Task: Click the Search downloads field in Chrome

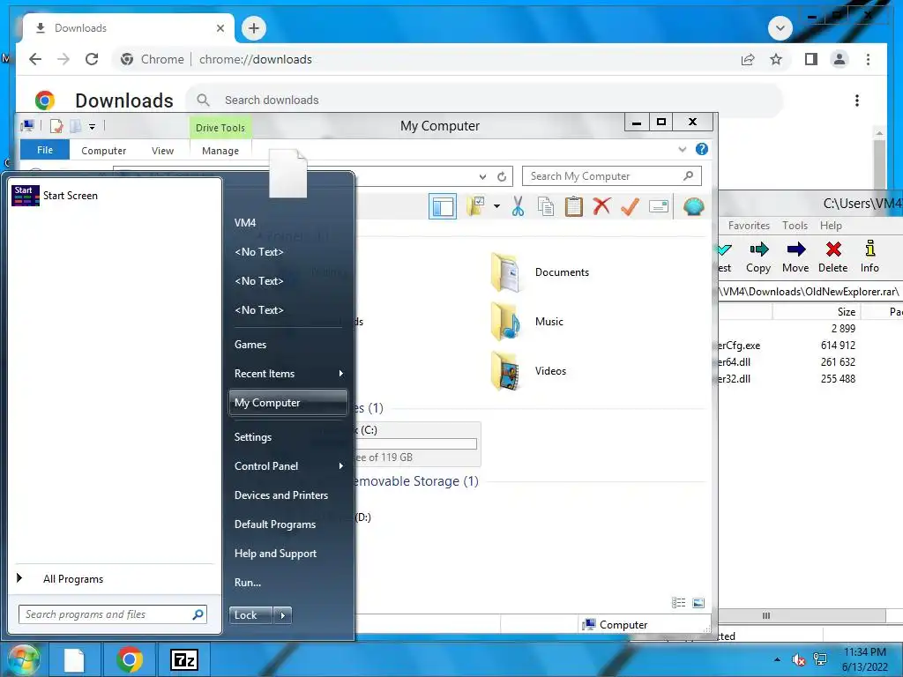Action: 484,100
